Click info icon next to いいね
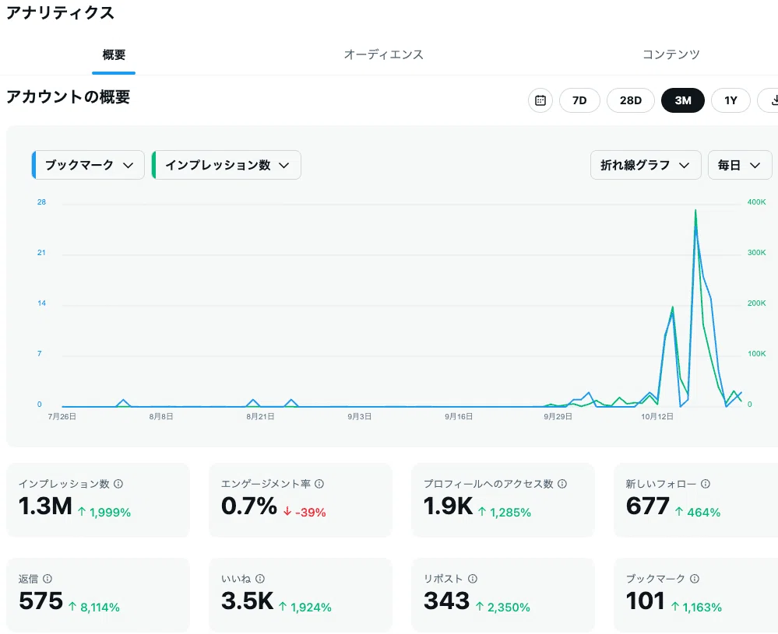Screen dimensions: 778x634 coord(260,579)
